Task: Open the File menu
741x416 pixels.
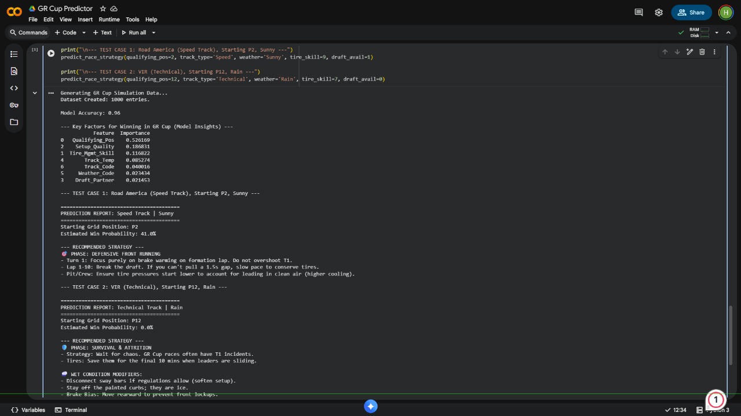Action: tap(33, 19)
